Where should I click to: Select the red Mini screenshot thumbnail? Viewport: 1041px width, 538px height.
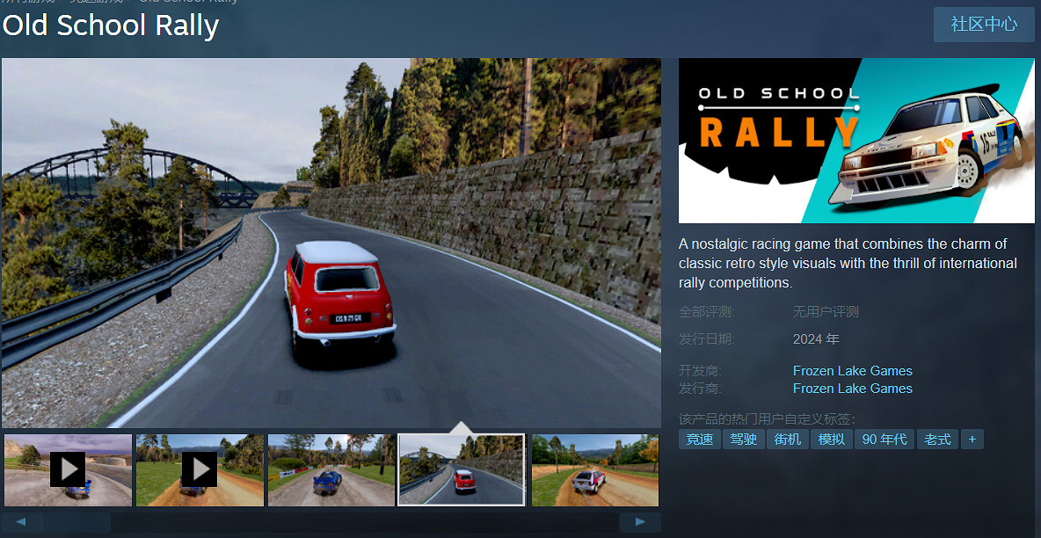462,469
